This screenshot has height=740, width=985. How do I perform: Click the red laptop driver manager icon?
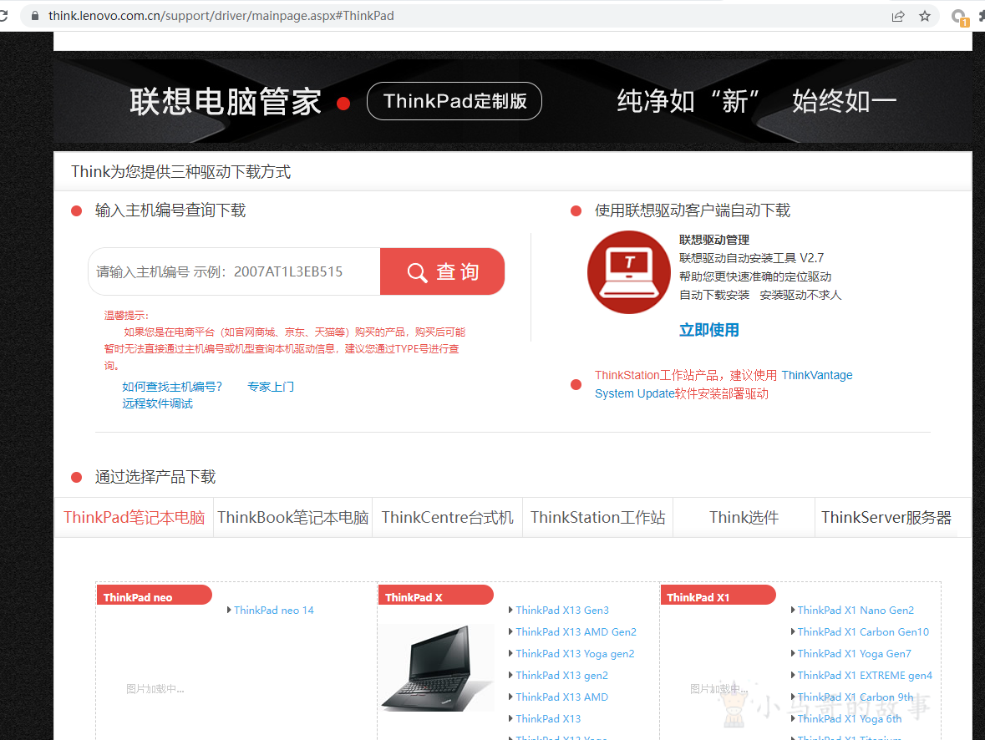(x=629, y=272)
